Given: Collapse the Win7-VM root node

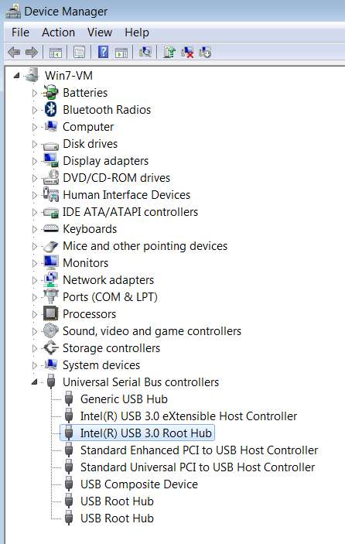Looking at the screenshot, I should point(16,75).
